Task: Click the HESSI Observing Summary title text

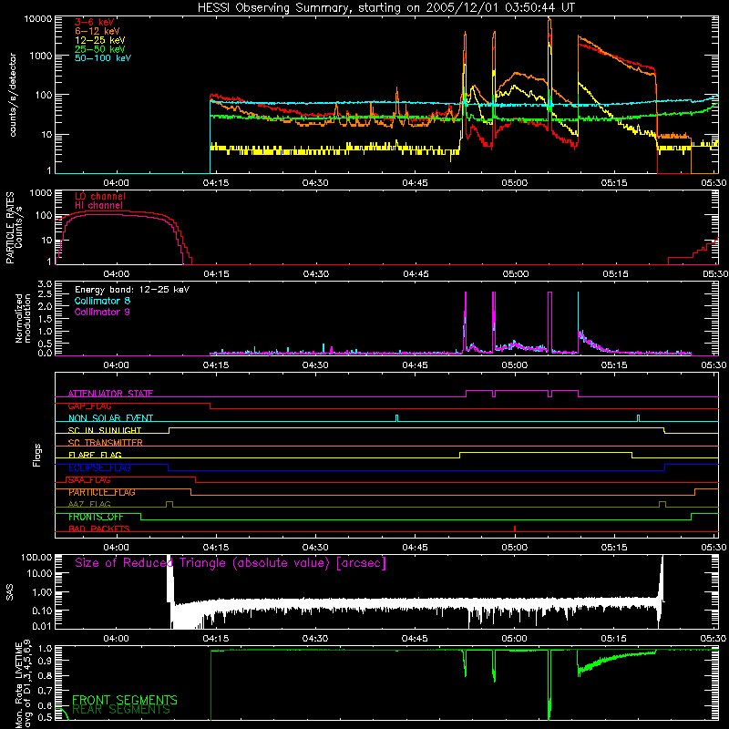Action: 385,8
